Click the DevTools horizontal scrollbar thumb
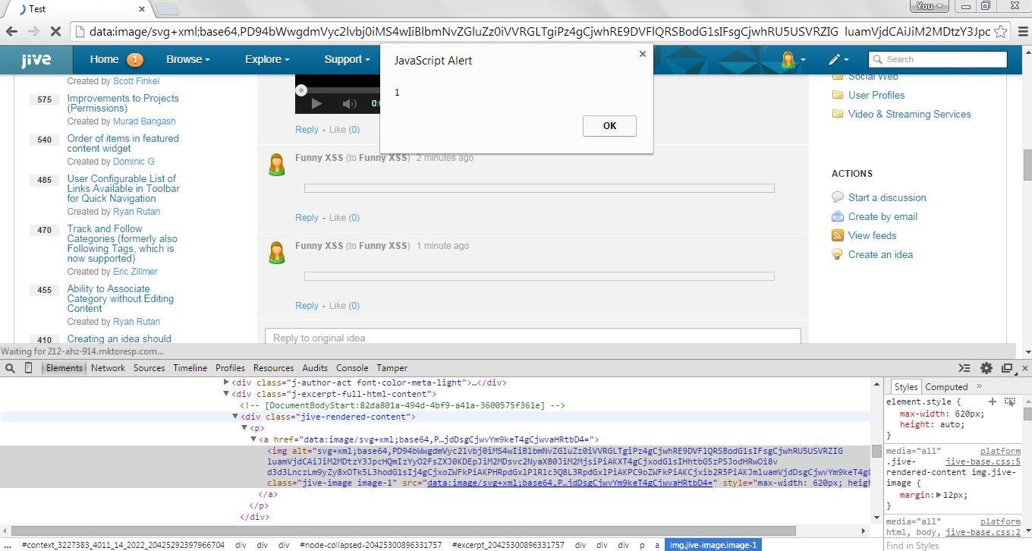The image size is (1032, 551). click(403, 531)
